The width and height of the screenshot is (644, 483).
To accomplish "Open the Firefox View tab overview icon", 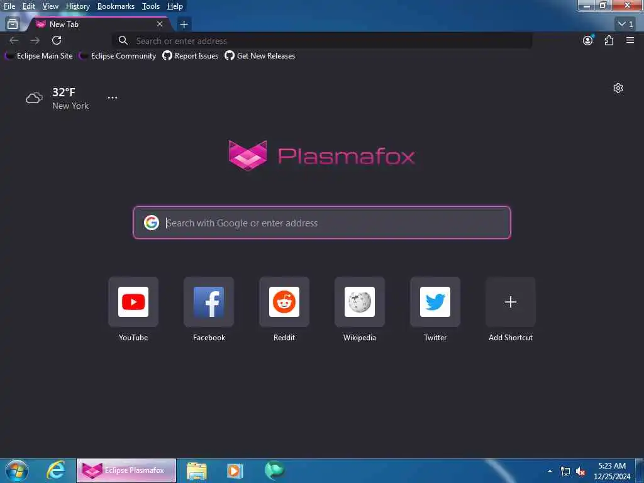I will pos(13,25).
